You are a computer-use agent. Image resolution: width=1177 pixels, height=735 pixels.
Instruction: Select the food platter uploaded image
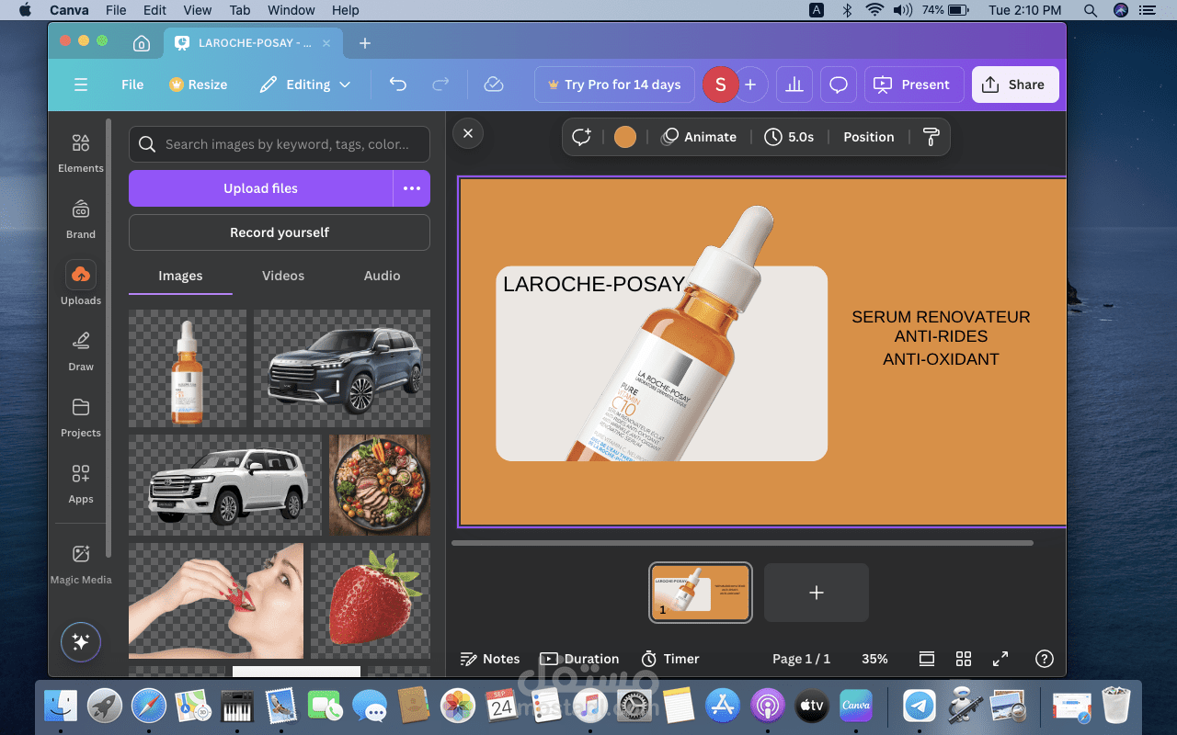380,485
